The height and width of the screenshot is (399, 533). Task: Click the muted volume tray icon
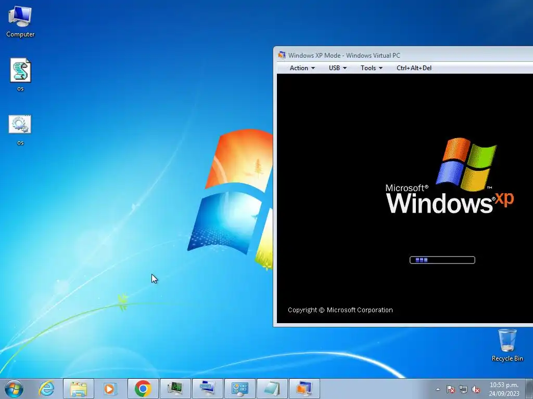(476, 390)
